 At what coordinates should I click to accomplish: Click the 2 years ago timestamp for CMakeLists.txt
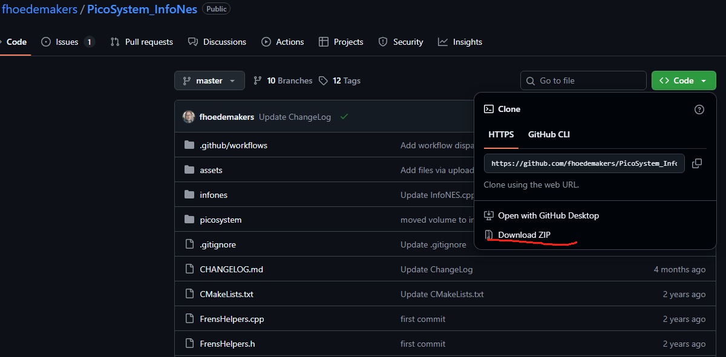tap(684, 294)
